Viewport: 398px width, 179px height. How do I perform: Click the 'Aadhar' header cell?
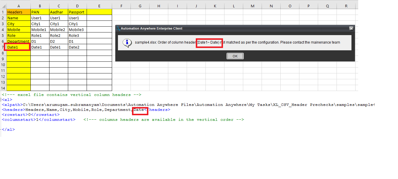tap(59, 12)
